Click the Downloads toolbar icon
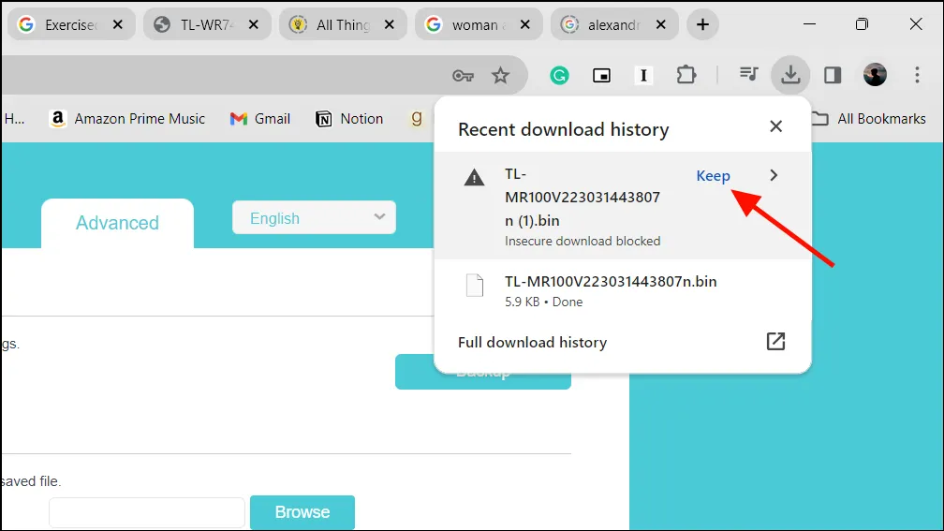 (x=790, y=75)
